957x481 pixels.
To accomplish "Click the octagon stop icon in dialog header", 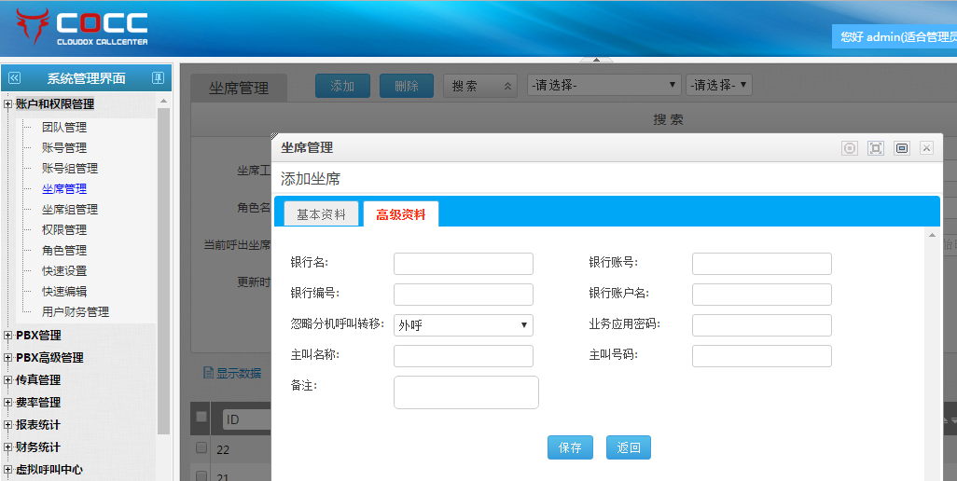I will tap(849, 148).
